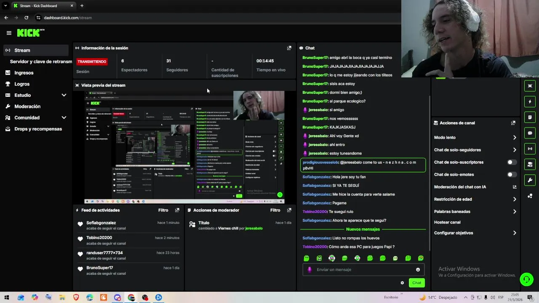
Task: Open Brave browser from the Windows taskbar
Action: coord(76,298)
